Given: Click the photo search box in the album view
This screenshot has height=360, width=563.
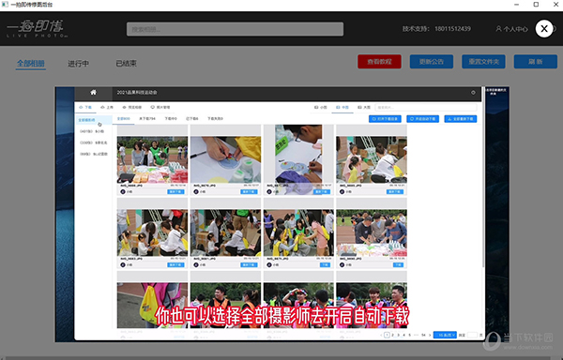Looking at the screenshot, I should (426, 107).
